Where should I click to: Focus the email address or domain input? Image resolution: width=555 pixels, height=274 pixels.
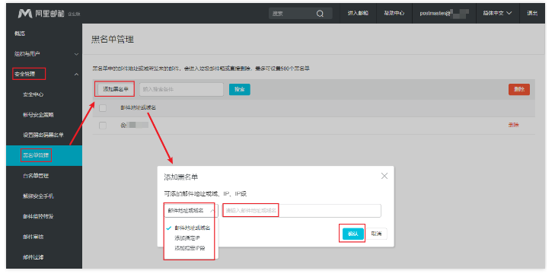(x=301, y=211)
